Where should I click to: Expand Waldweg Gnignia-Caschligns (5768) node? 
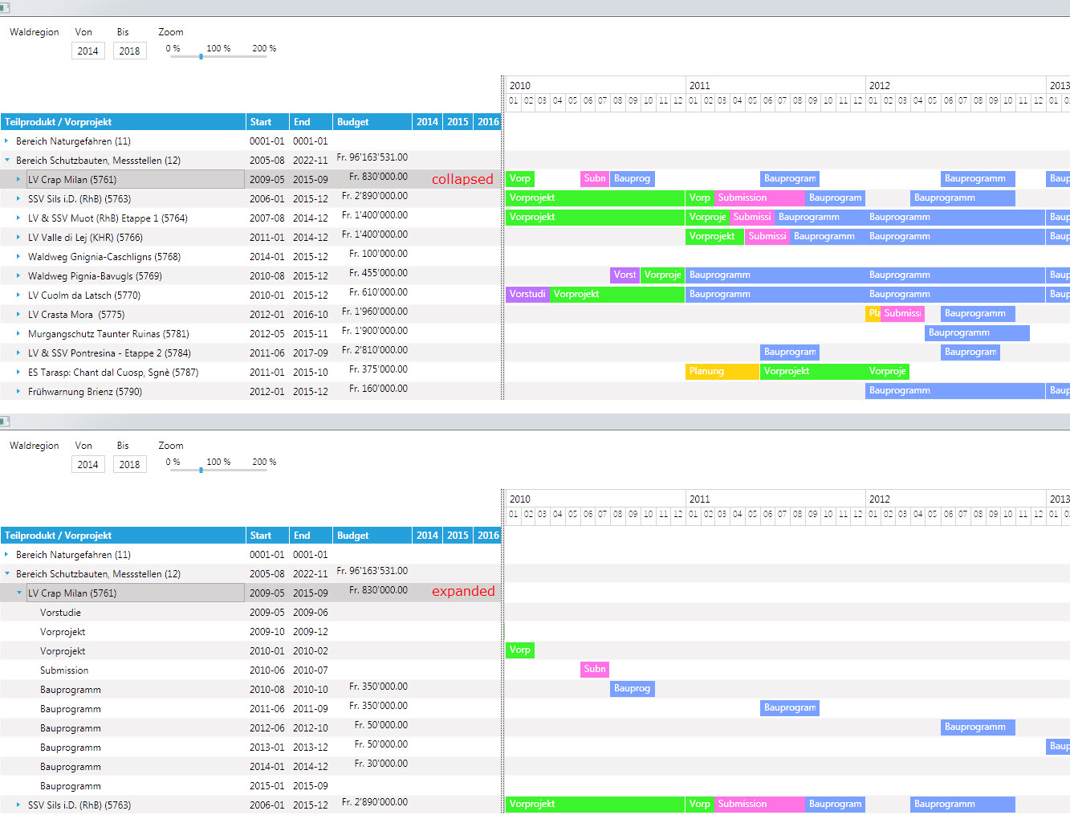click(18, 256)
